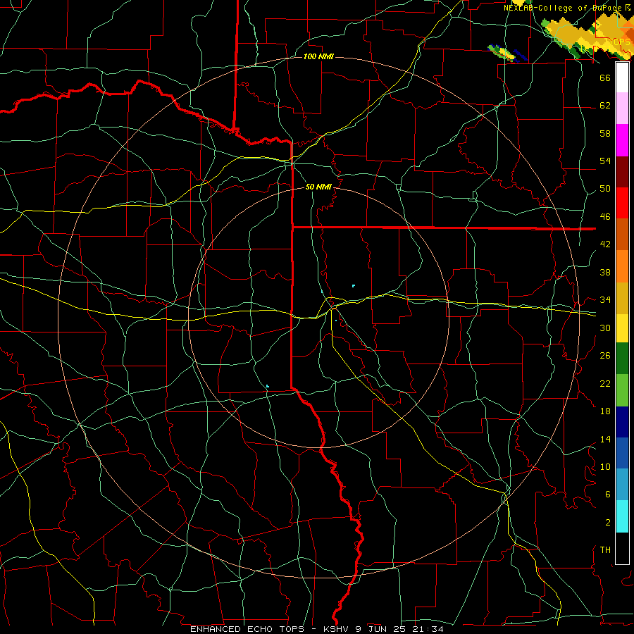This screenshot has height=634, width=634.
Task: Click the 'KSHV' radar site identifier
Action: coord(337,629)
